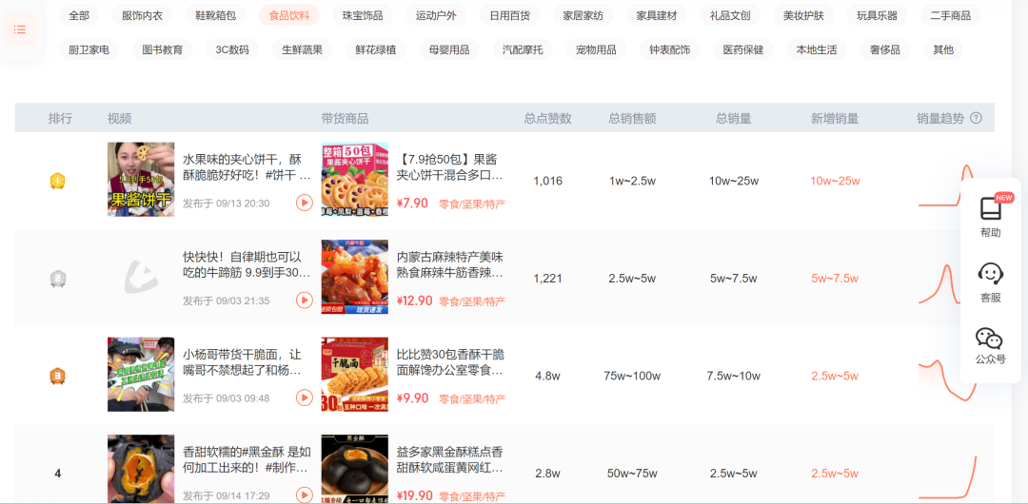The image size is (1028, 504).
Task: Select the 食品饮料 category tab
Action: tap(288, 15)
